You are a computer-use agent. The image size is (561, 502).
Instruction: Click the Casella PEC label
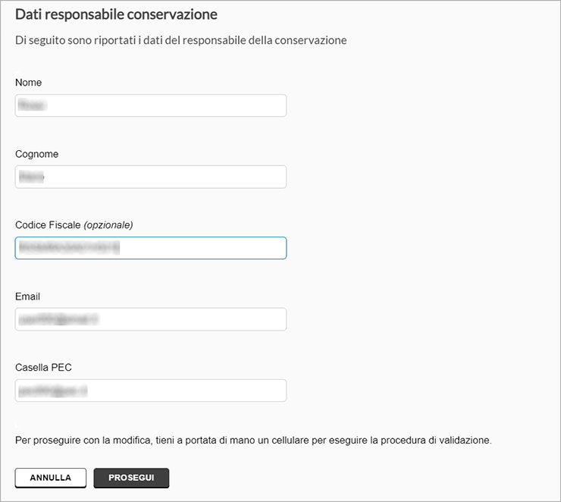[43, 368]
